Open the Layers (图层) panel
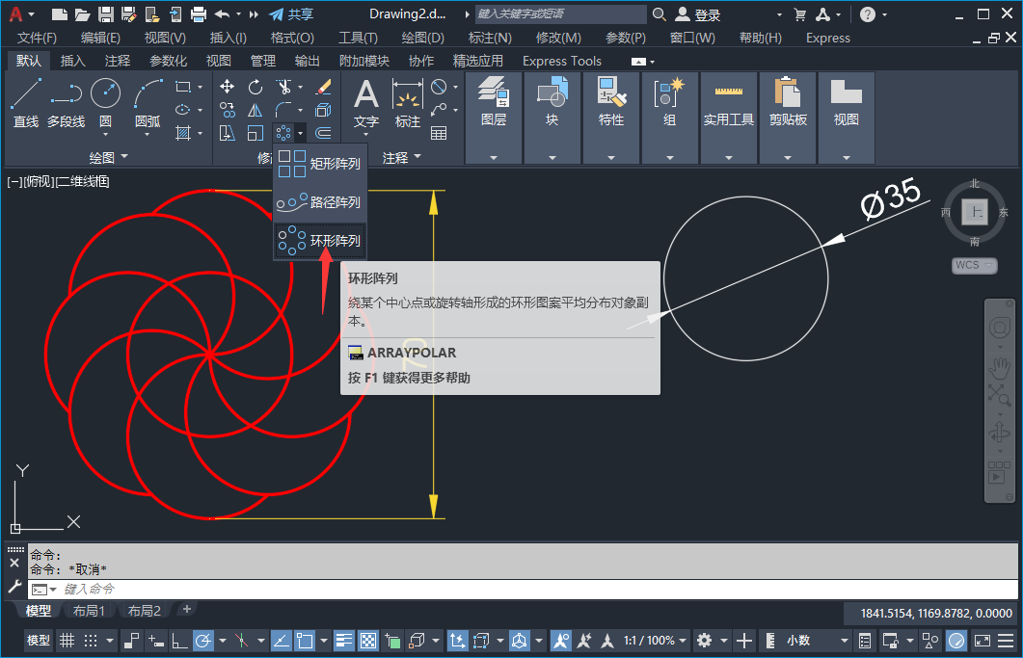 point(494,118)
